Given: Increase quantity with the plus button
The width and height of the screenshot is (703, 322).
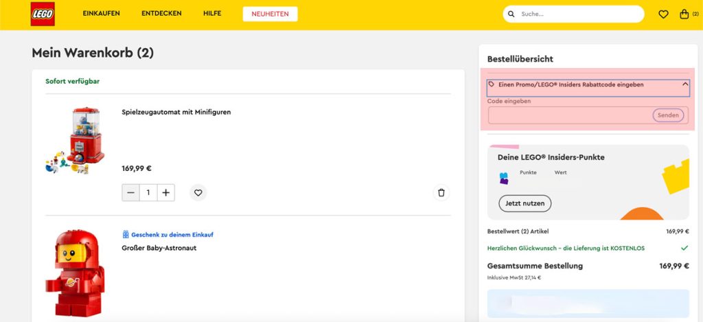Looking at the screenshot, I should click(165, 193).
